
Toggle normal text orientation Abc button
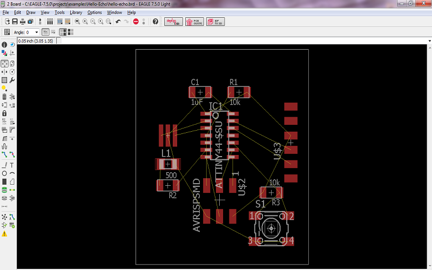tap(45, 32)
